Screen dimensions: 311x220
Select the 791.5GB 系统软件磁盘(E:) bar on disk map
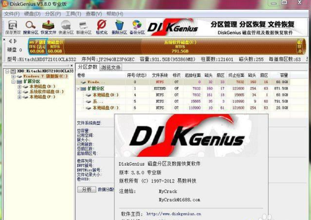[x=179, y=45]
